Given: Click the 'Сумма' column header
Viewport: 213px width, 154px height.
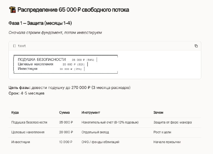Looking at the screenshot, I should click(64, 113).
